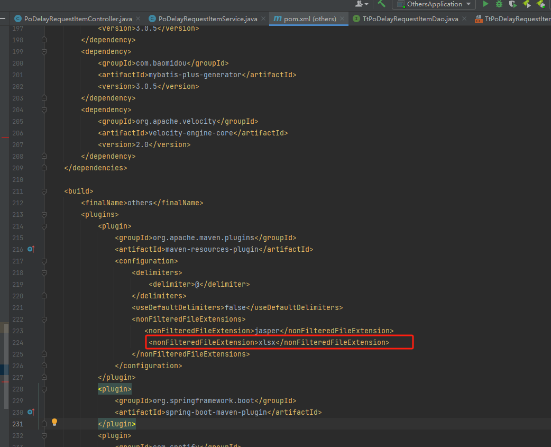Click maven-resources-plugin artifactId text
The width and height of the screenshot is (551, 447).
click(x=212, y=250)
